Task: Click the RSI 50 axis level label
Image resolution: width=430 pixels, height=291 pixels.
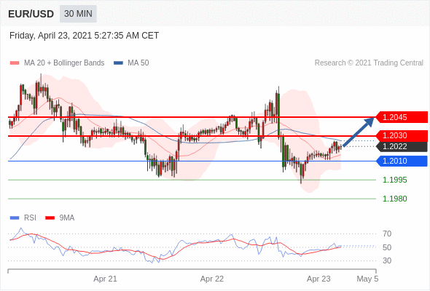Action: [387, 247]
